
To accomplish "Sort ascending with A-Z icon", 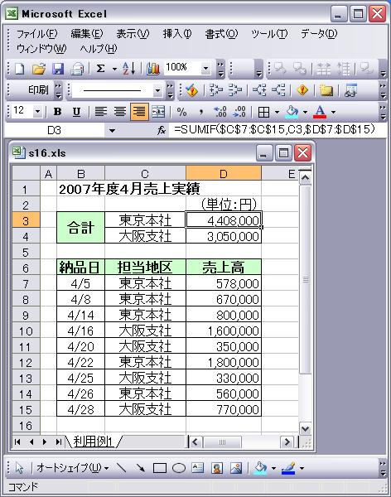I will tap(129, 69).
